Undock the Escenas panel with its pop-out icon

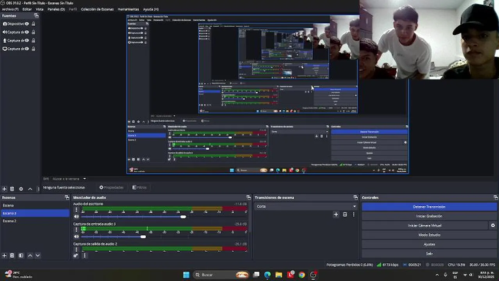click(x=67, y=197)
